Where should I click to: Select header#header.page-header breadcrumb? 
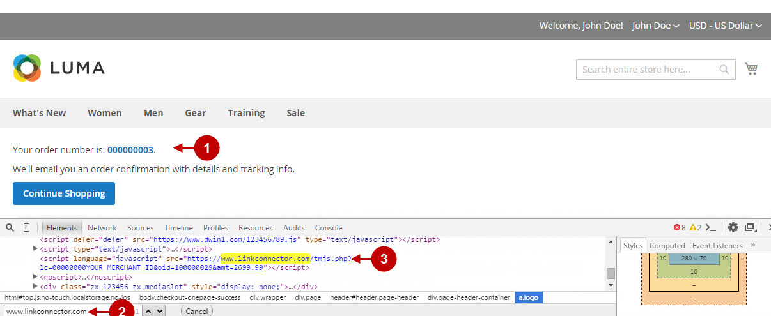[374, 297]
